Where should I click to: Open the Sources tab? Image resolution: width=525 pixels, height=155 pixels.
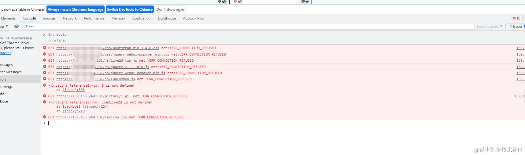[x=49, y=18]
